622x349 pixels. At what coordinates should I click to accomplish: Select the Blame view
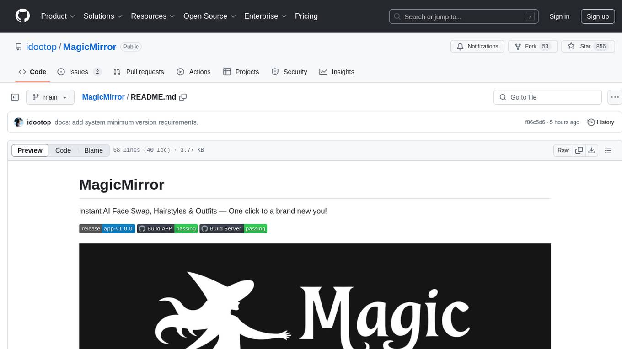(x=94, y=150)
